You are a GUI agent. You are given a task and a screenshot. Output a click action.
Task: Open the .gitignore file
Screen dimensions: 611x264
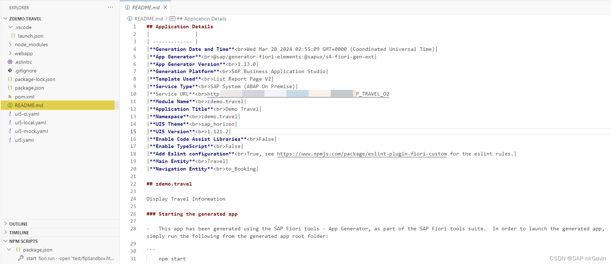coord(25,71)
